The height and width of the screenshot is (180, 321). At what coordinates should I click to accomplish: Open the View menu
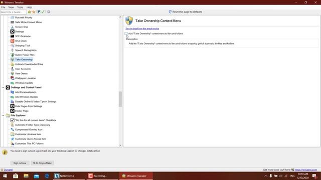[x=11, y=7]
